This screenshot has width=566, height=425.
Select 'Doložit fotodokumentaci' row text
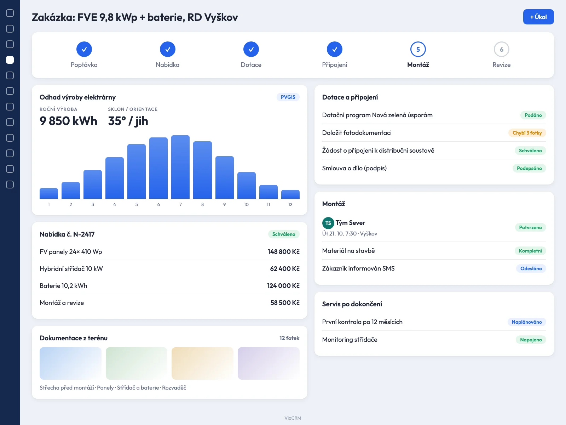click(x=357, y=133)
